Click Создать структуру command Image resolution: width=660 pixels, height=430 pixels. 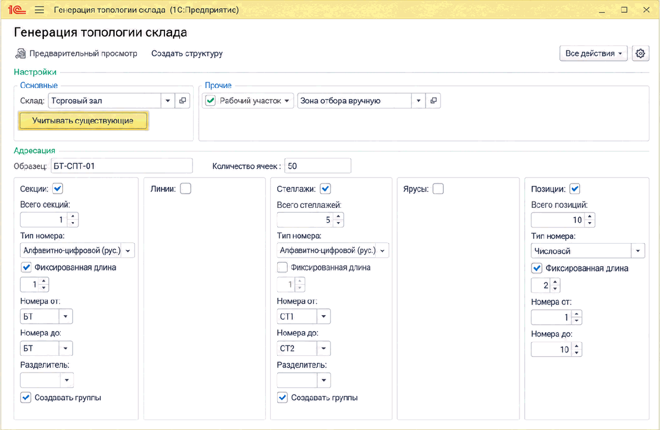pyautogui.click(x=187, y=53)
